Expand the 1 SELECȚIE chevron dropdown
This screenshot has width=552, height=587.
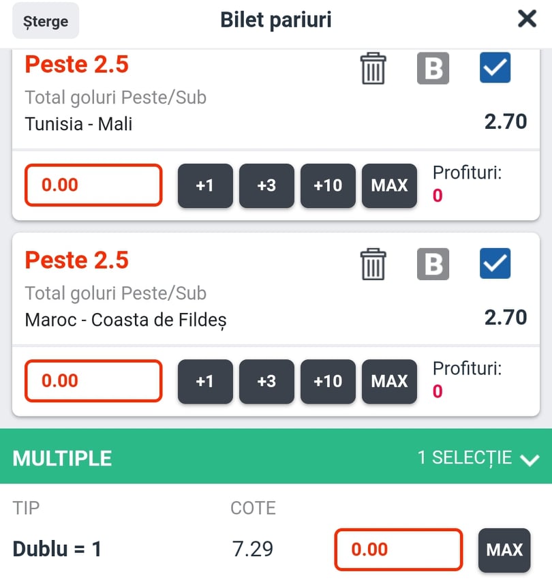530,460
